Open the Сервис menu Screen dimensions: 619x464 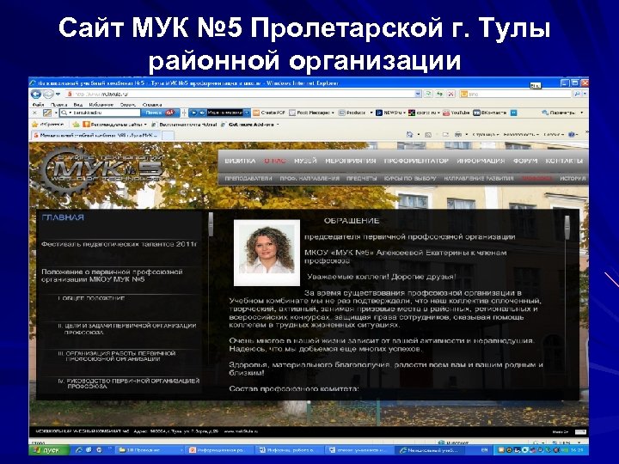[x=128, y=105]
